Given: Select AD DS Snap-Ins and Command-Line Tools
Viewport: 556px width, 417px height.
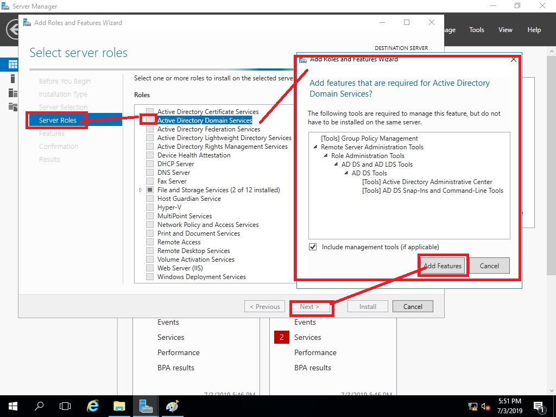Looking at the screenshot, I should click(433, 191).
